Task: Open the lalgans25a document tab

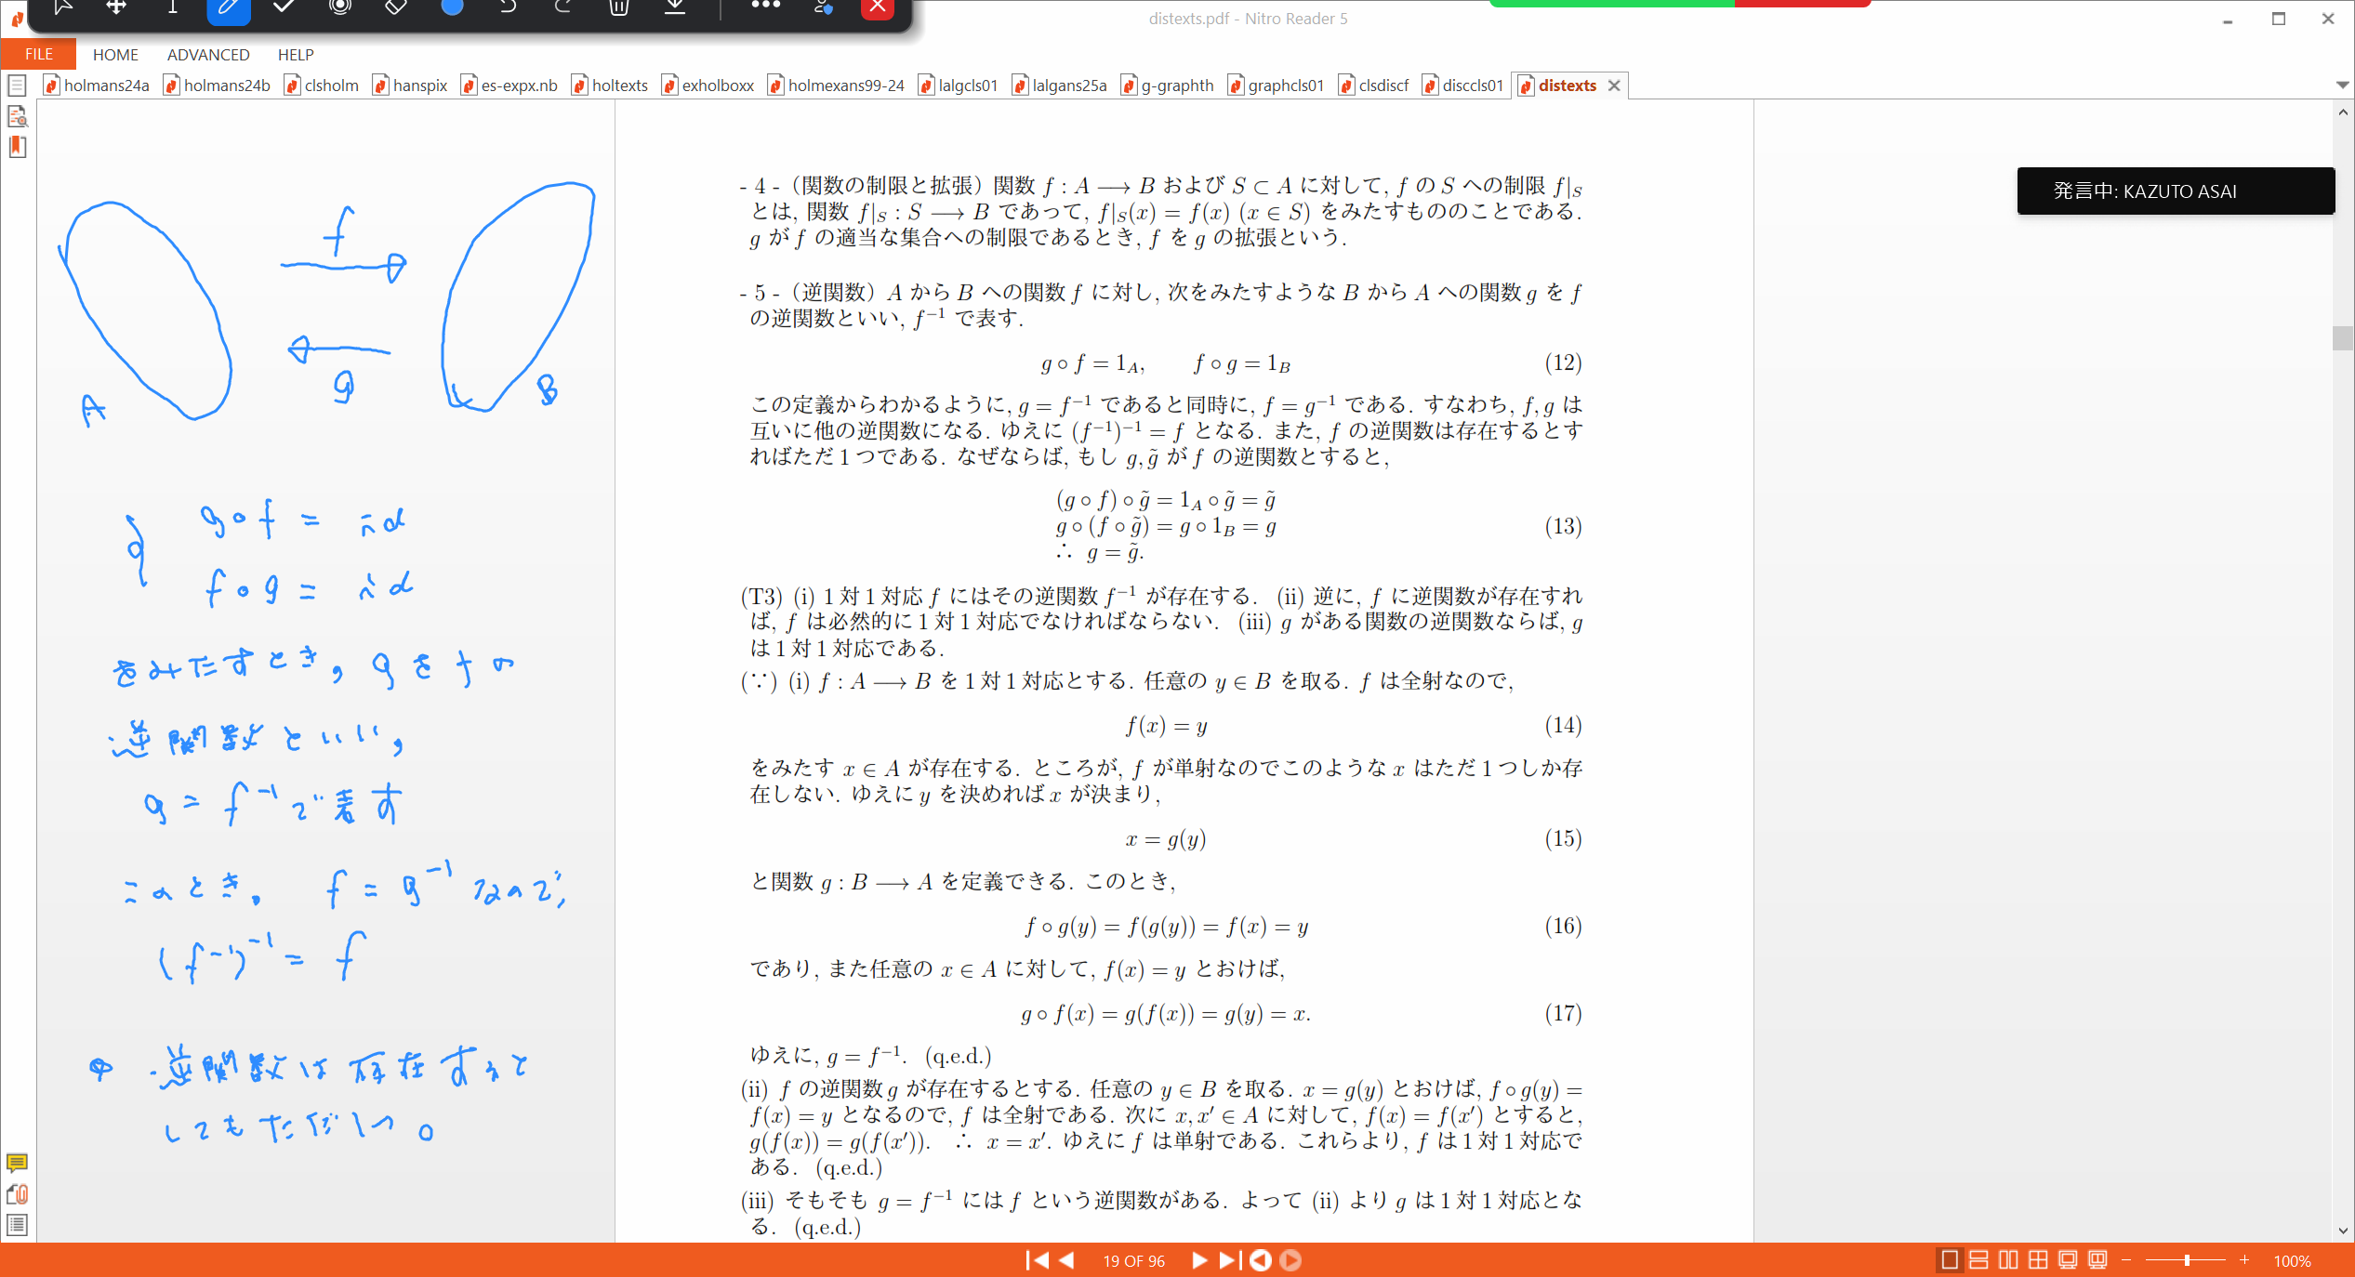Action: tap(1061, 86)
